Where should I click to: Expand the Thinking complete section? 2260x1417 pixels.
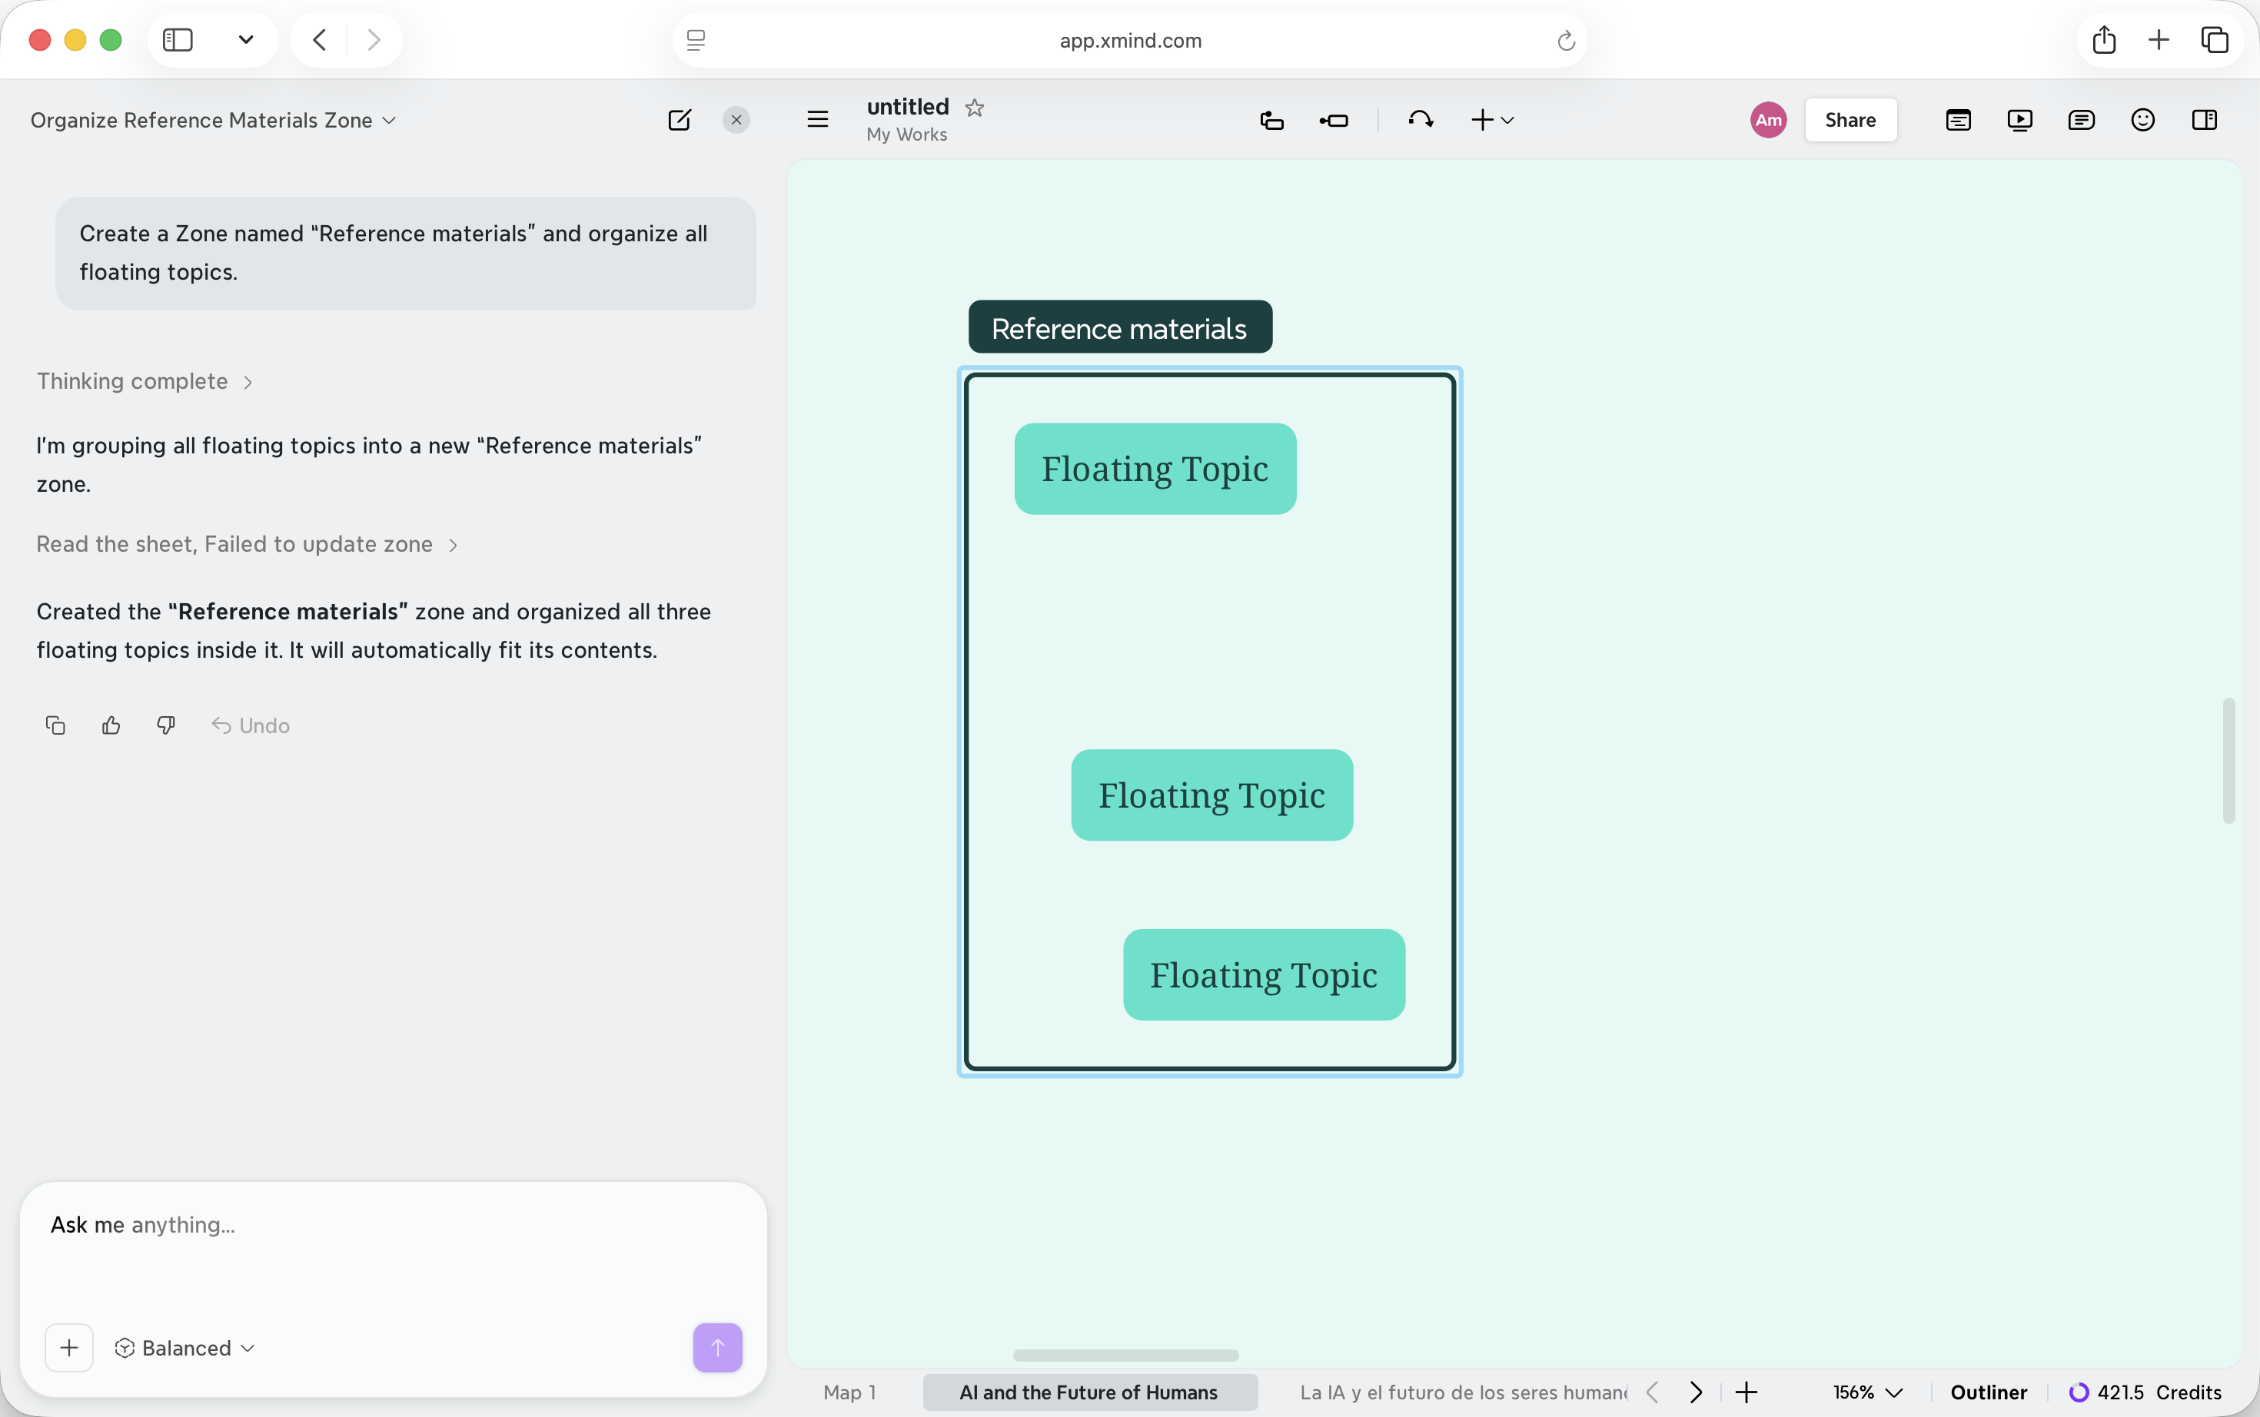pos(145,381)
